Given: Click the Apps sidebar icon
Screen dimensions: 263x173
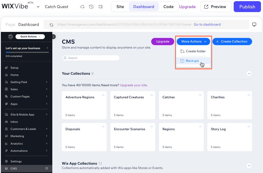Looking at the screenshot, I should [x=6, y=104].
